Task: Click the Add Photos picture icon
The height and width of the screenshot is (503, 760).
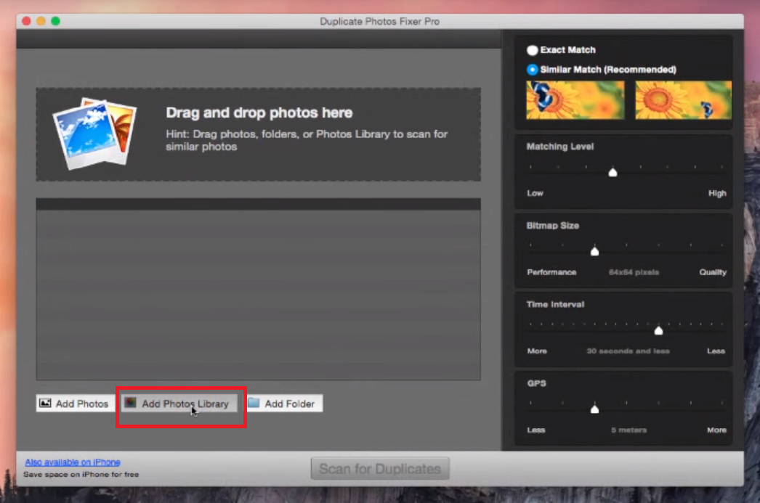Action: [45, 403]
